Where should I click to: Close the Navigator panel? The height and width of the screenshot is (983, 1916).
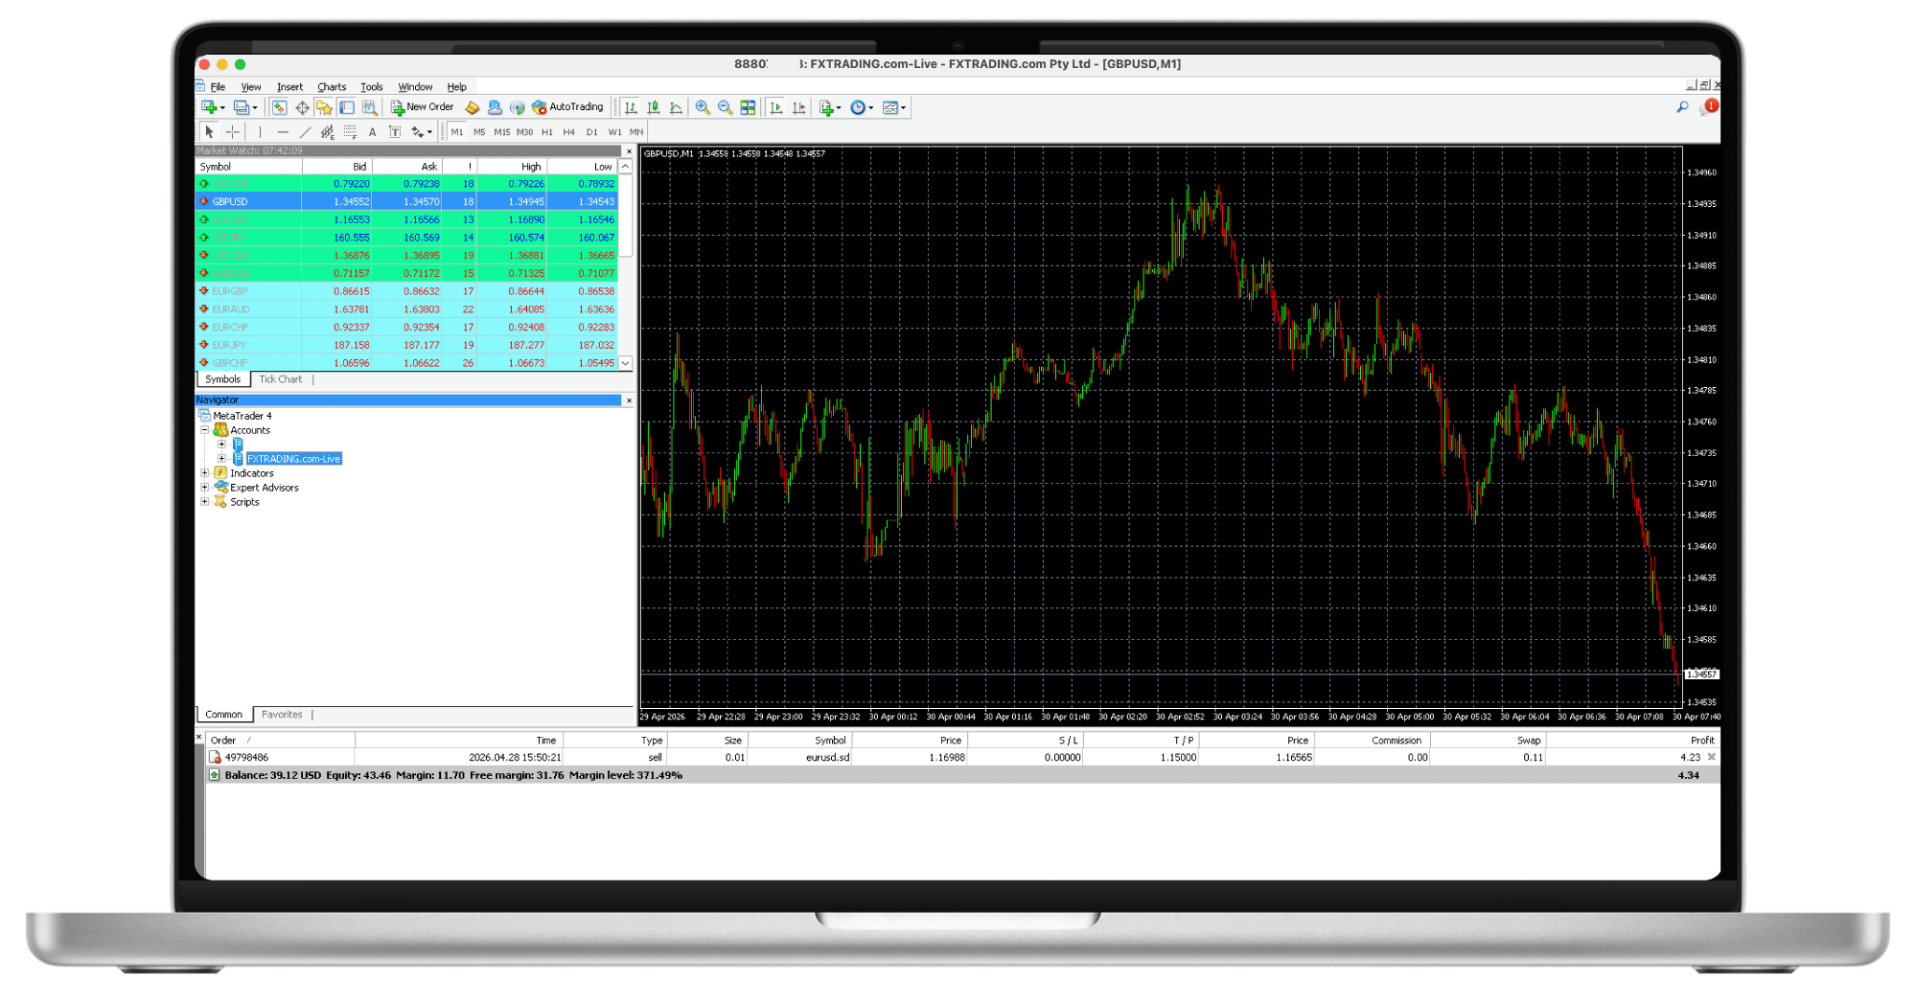click(629, 400)
